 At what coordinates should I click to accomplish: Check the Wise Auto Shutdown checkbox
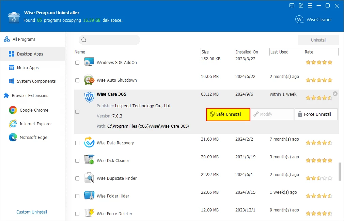[x=77, y=80]
